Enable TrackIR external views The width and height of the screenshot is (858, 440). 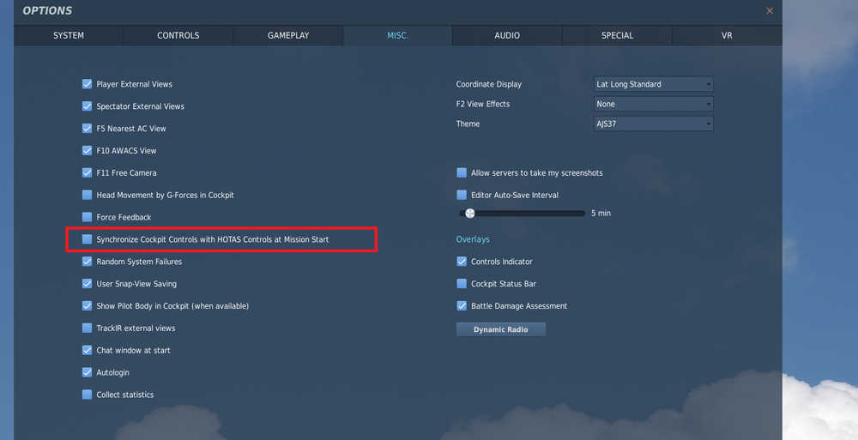click(x=87, y=328)
